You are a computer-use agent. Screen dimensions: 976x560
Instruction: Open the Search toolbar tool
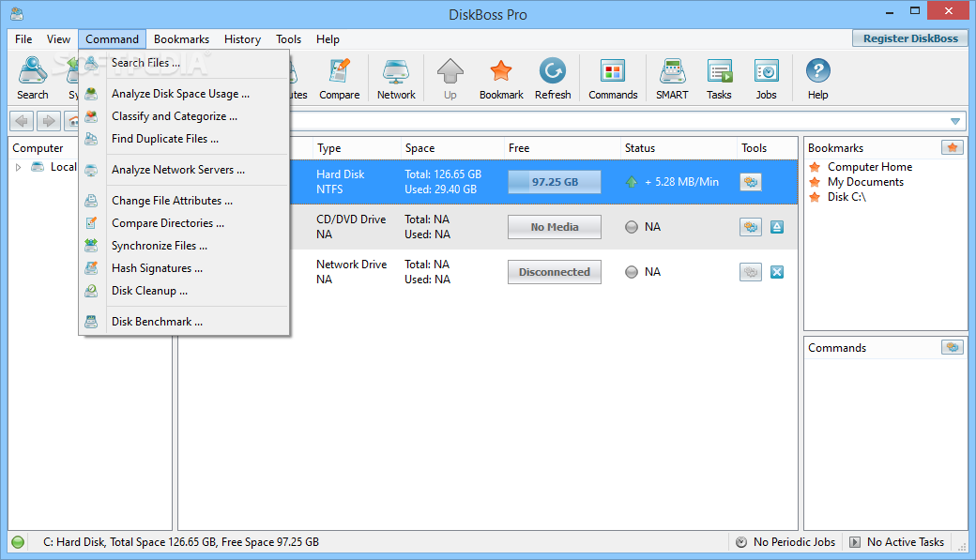[x=32, y=78]
